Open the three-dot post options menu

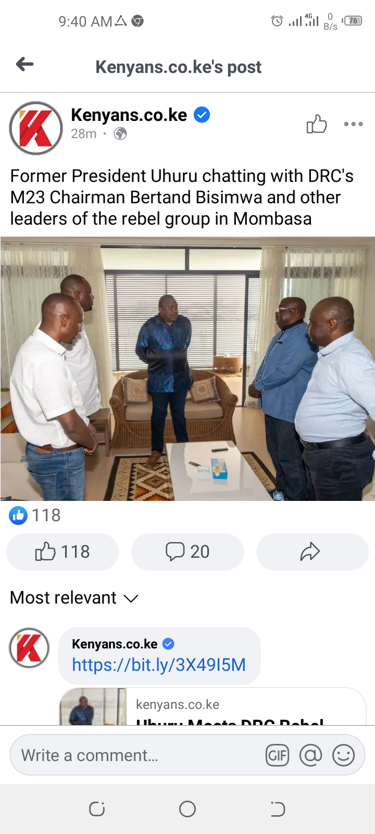[354, 124]
